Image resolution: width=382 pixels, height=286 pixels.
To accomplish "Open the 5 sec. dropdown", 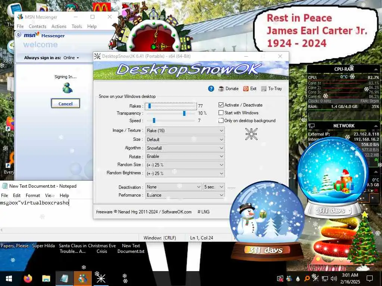I will (214, 187).
